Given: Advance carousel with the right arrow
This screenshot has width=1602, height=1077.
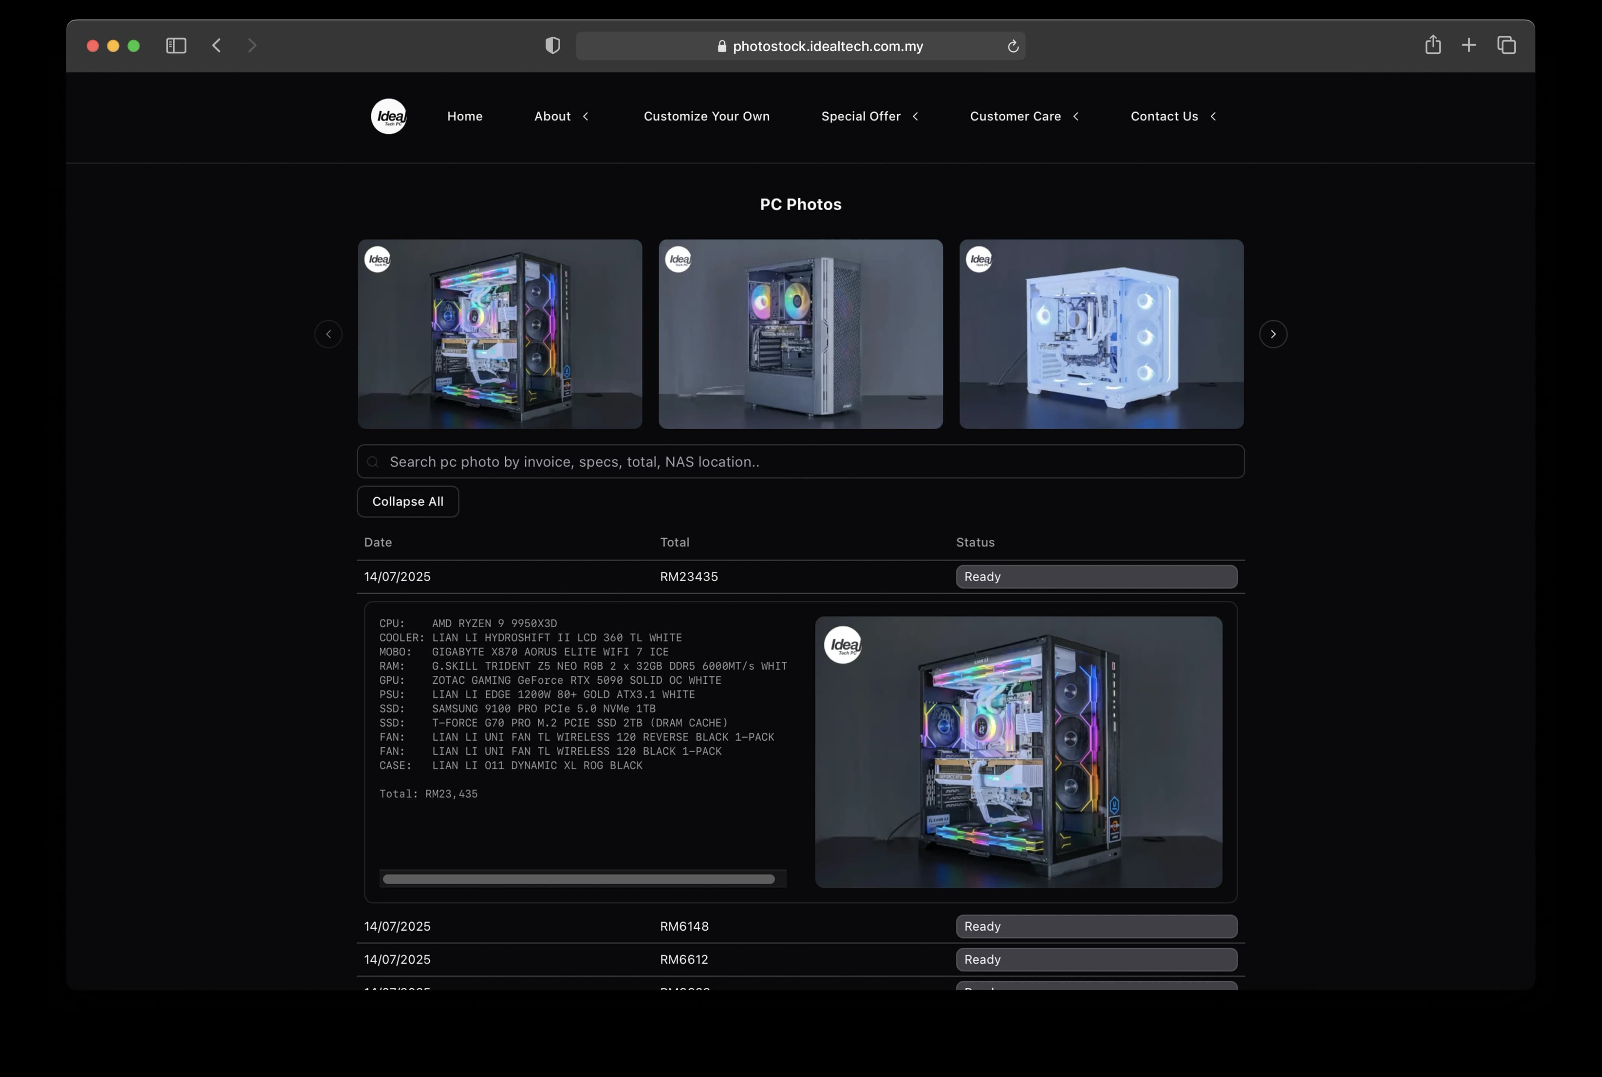Looking at the screenshot, I should click(1273, 334).
